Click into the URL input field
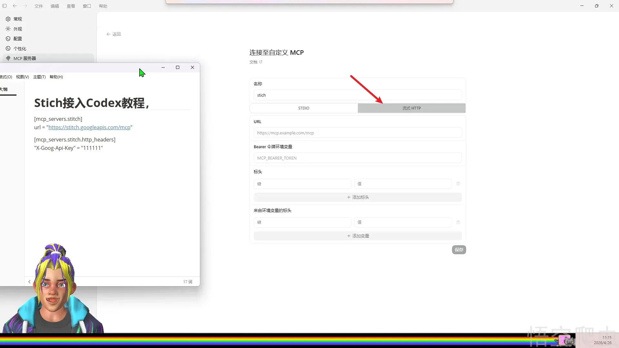The height and width of the screenshot is (348, 619). pyautogui.click(x=358, y=133)
